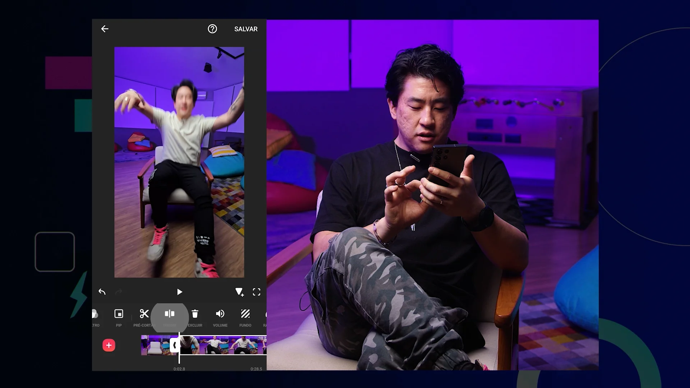Image resolution: width=690 pixels, height=388 pixels.
Task: Choose the Pré-cortar scissors tool
Action: click(x=144, y=316)
